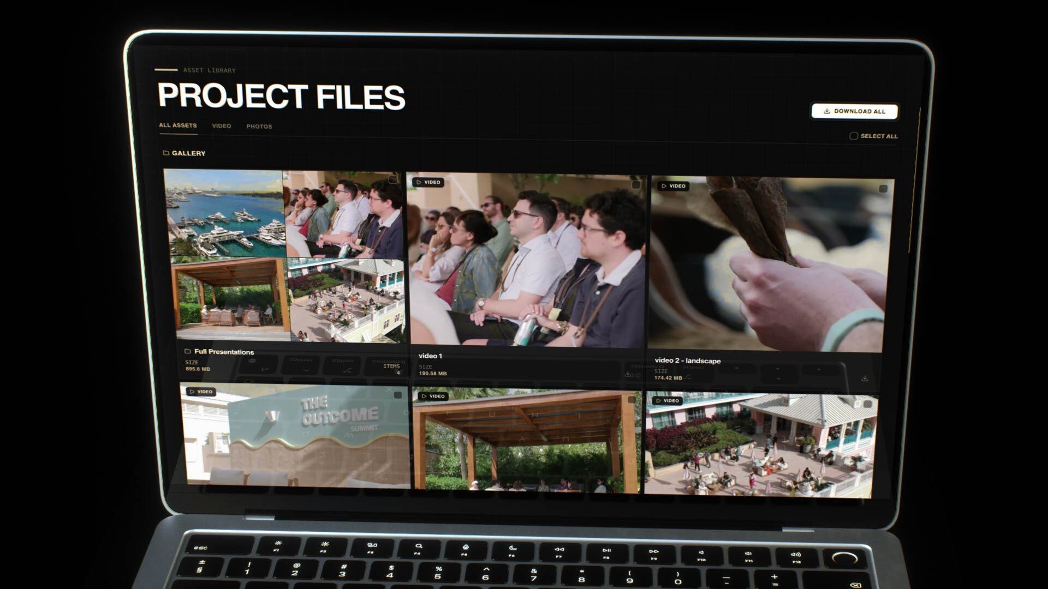Viewport: 1048px width, 589px height.
Task: Switch to the Photos tab
Action: (259, 127)
